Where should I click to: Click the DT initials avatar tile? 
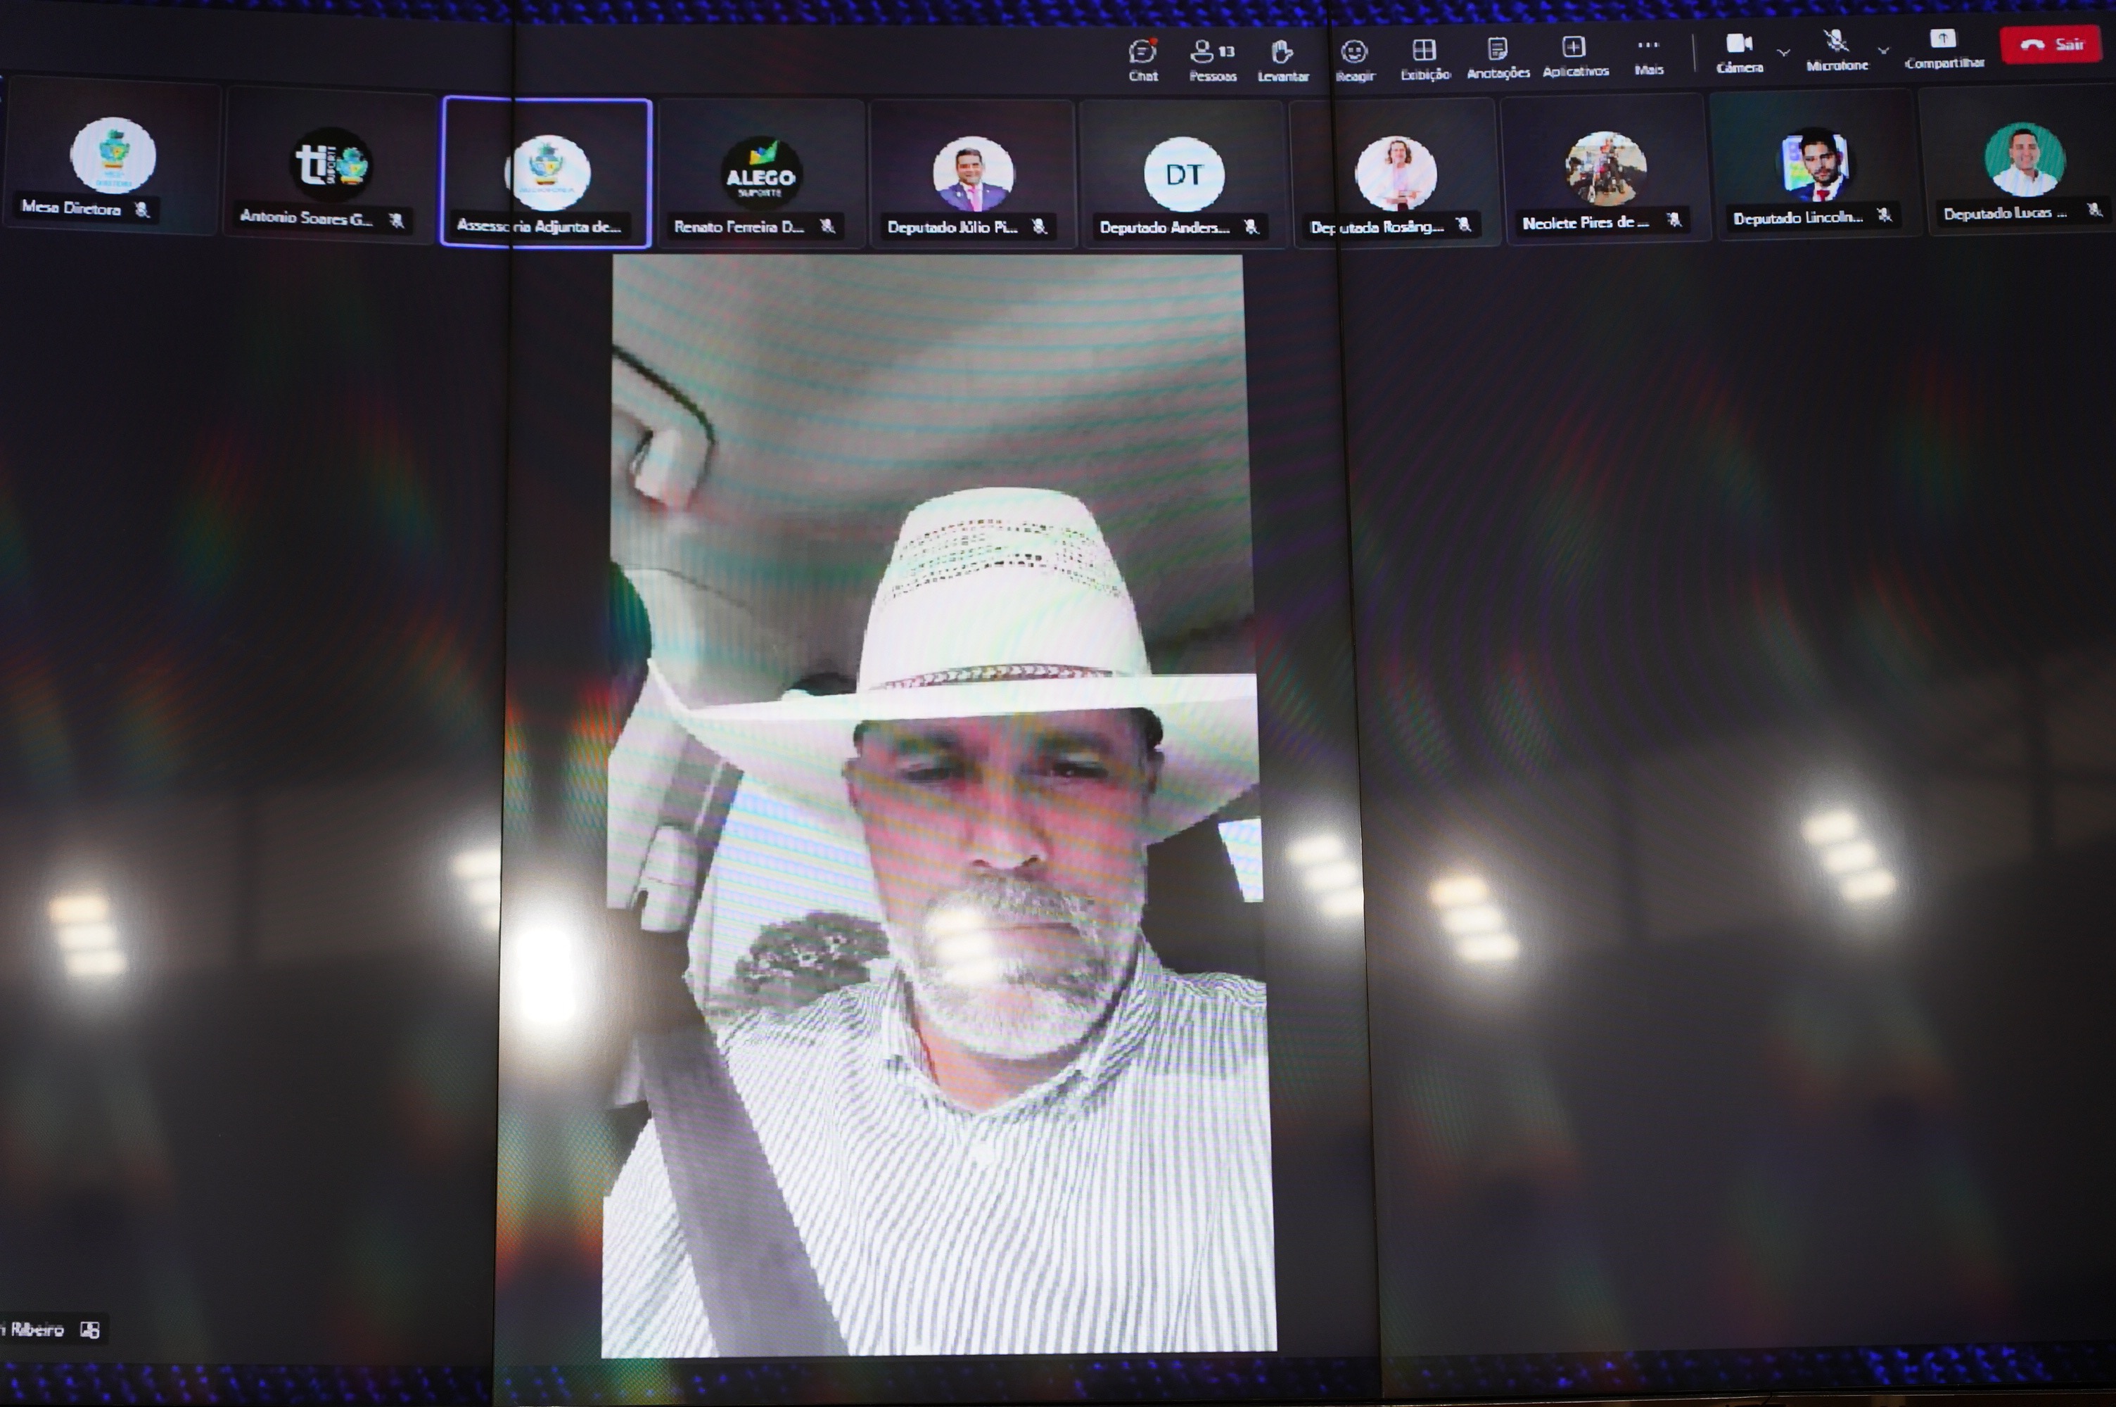[x=1183, y=175]
